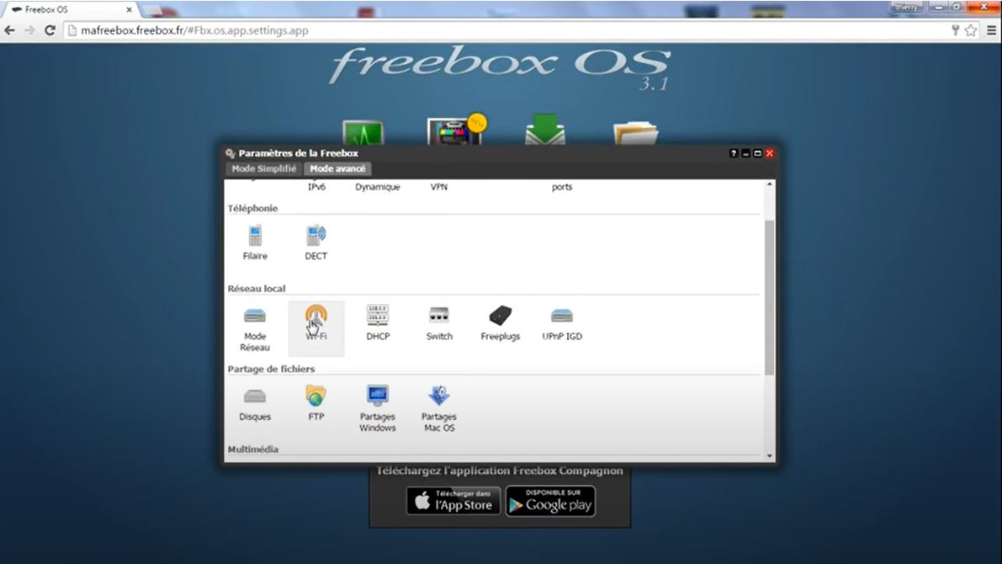Click Télécharger dans l'App Store button
The height and width of the screenshot is (564, 1002).
(x=453, y=502)
